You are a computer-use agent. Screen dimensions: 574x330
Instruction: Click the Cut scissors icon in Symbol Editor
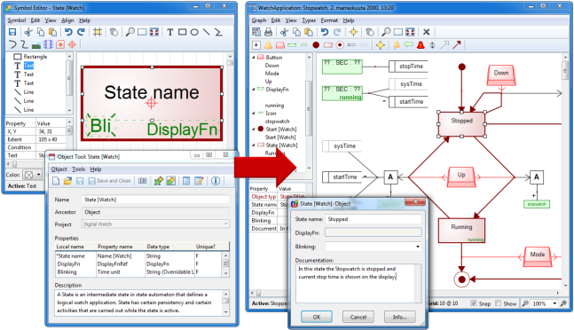(x=28, y=32)
